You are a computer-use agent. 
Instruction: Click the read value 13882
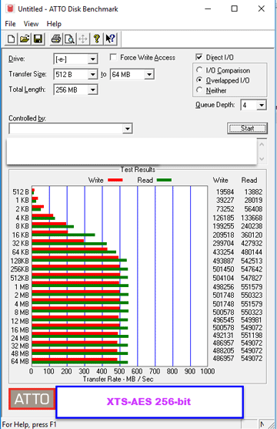click(x=253, y=192)
